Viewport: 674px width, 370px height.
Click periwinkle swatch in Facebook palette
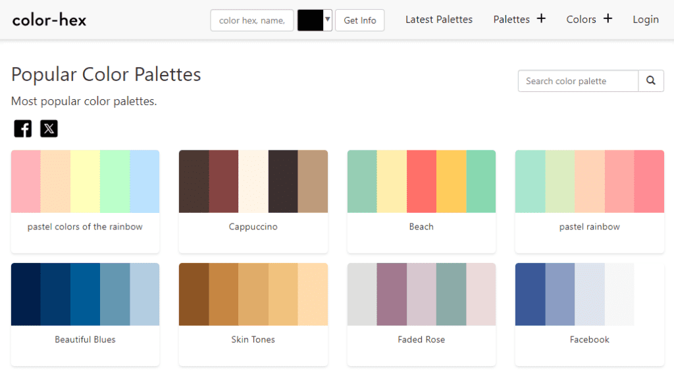(560, 294)
